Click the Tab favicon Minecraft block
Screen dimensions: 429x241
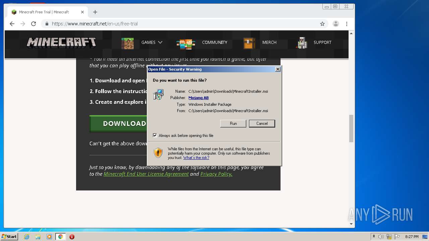point(14,12)
